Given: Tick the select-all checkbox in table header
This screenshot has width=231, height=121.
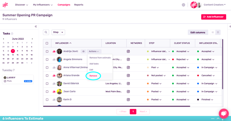Looking at the screenshot, I should pos(47,43).
